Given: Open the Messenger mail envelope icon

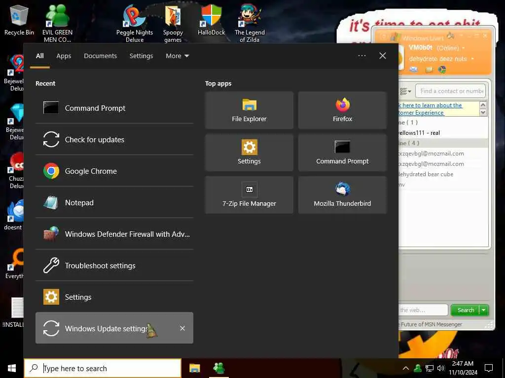Looking at the screenshot, I should 414,69.
